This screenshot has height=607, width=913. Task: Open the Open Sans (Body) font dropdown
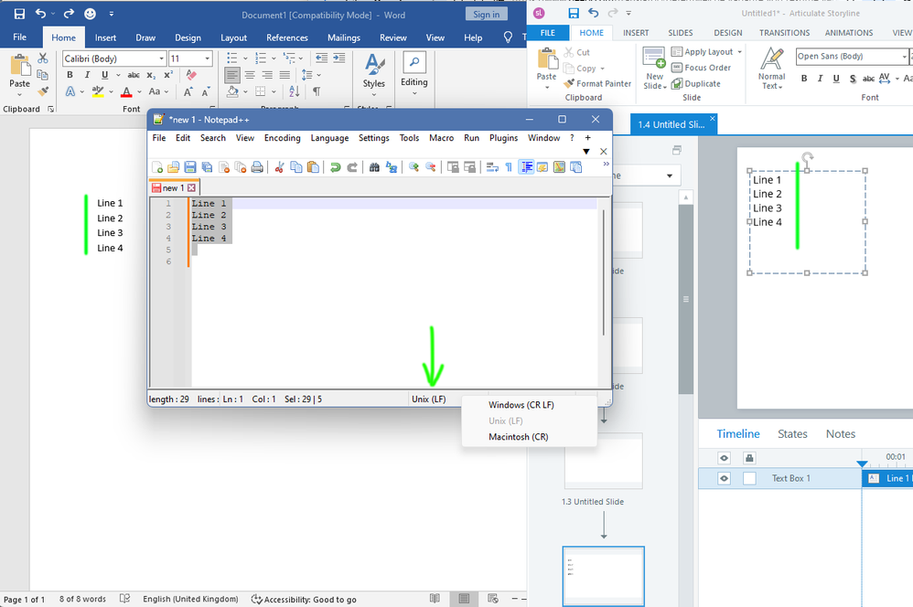tap(905, 57)
